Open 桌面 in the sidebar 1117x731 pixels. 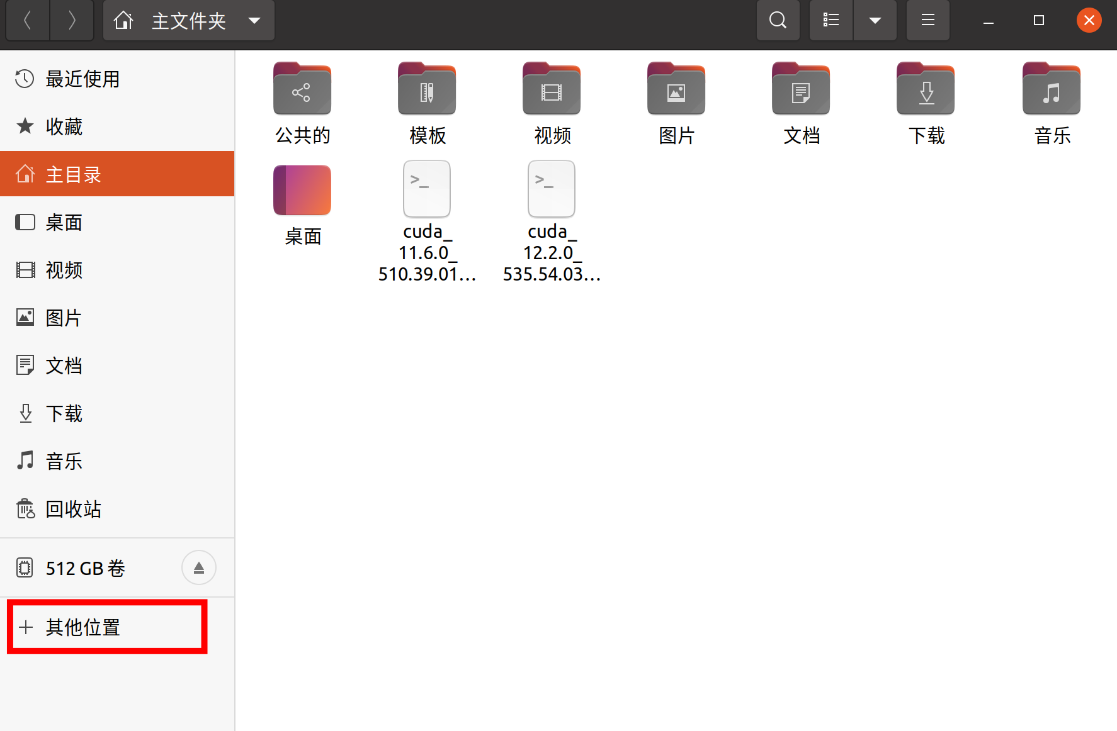[117, 223]
